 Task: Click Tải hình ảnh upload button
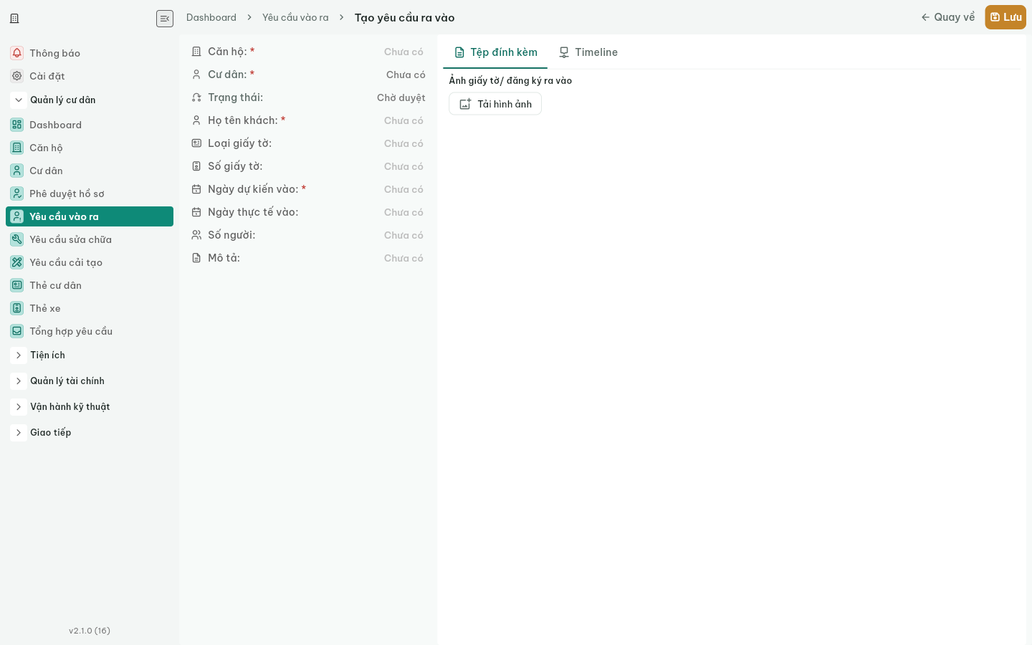click(x=495, y=104)
